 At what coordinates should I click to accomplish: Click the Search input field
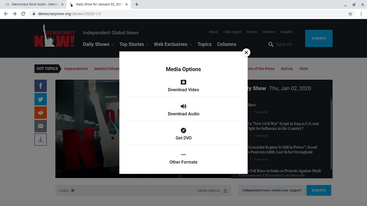(284, 44)
